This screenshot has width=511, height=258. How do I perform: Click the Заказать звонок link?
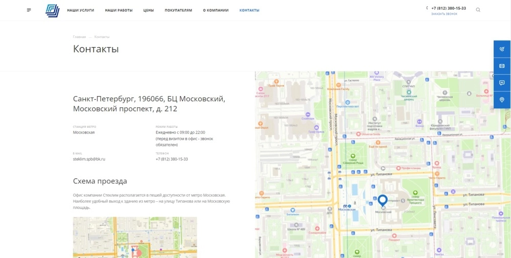click(x=444, y=14)
